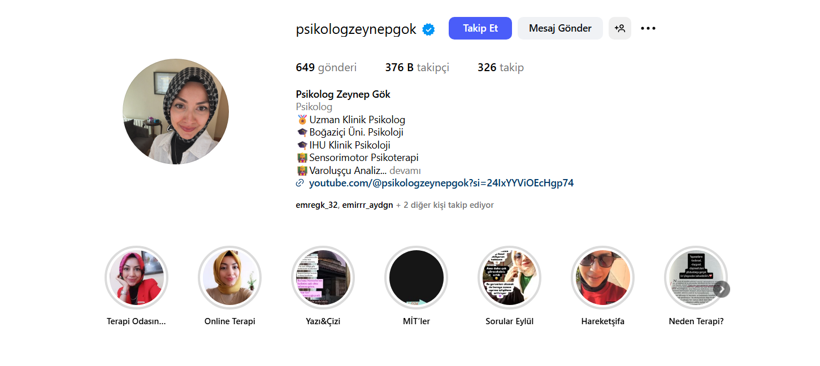View the Online Terapi highlight
The image size is (820, 366).
[229, 277]
